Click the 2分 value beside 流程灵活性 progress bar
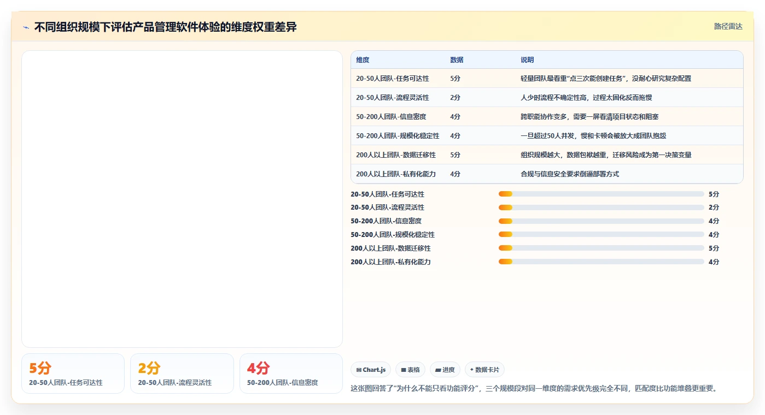Screen dimensions: 765x415 point(714,207)
